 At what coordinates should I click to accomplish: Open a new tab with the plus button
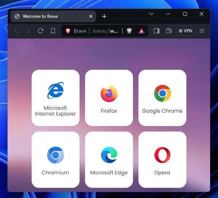click(104, 16)
